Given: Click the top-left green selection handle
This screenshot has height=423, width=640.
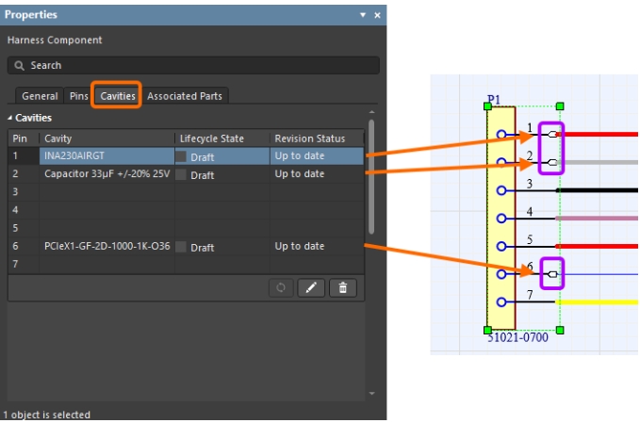Looking at the screenshot, I should tap(487, 106).
